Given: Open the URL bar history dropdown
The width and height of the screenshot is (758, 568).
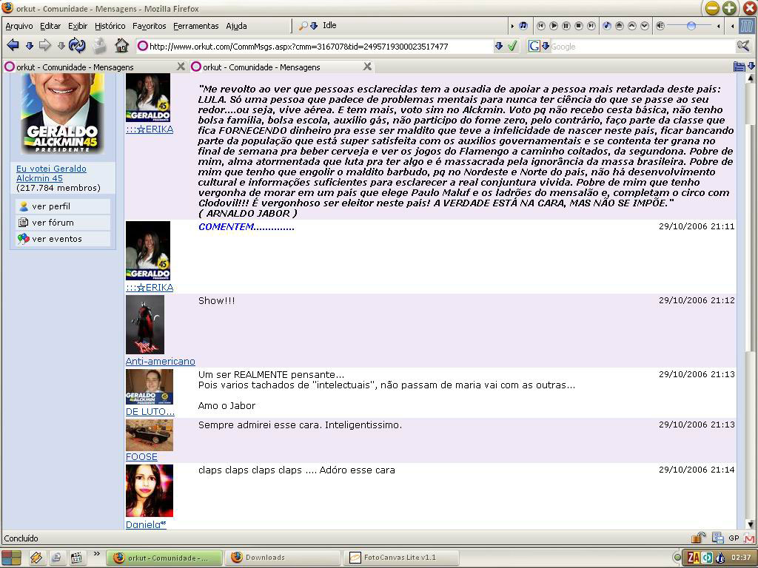Looking at the screenshot, I should coord(499,46).
